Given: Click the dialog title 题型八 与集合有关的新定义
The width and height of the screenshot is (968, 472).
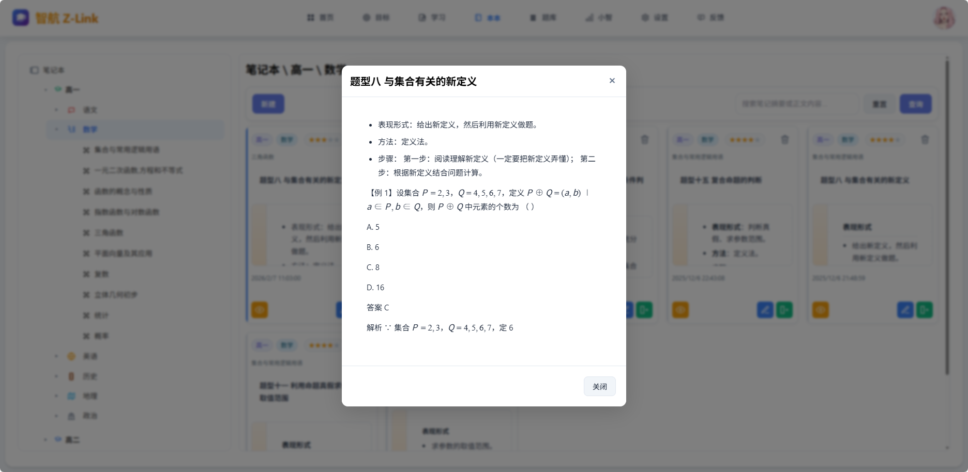Looking at the screenshot, I should pyautogui.click(x=413, y=82).
